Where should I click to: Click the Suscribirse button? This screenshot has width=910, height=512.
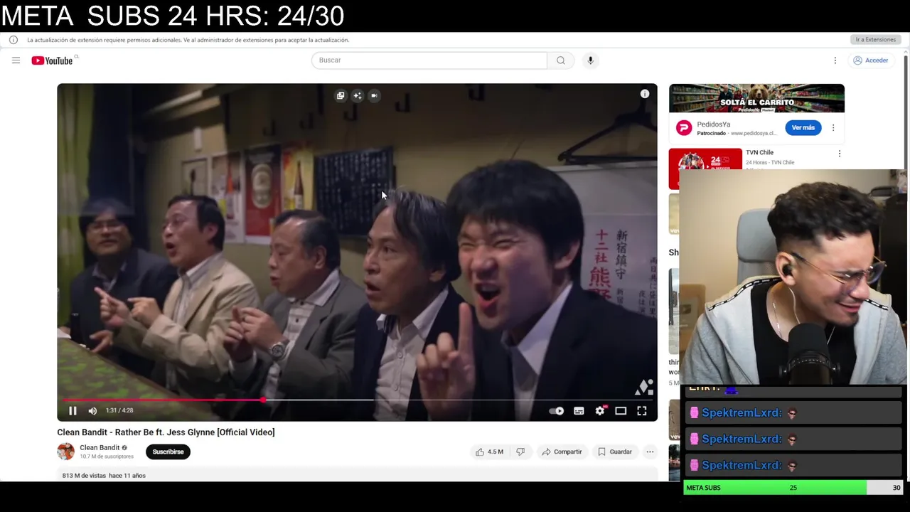(168, 452)
